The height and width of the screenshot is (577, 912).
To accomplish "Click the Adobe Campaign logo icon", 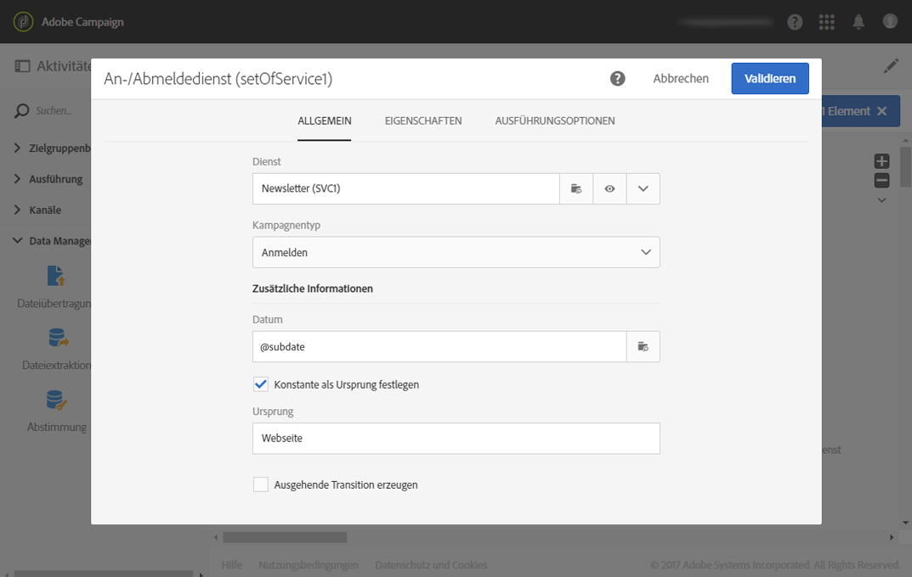I will [x=24, y=21].
